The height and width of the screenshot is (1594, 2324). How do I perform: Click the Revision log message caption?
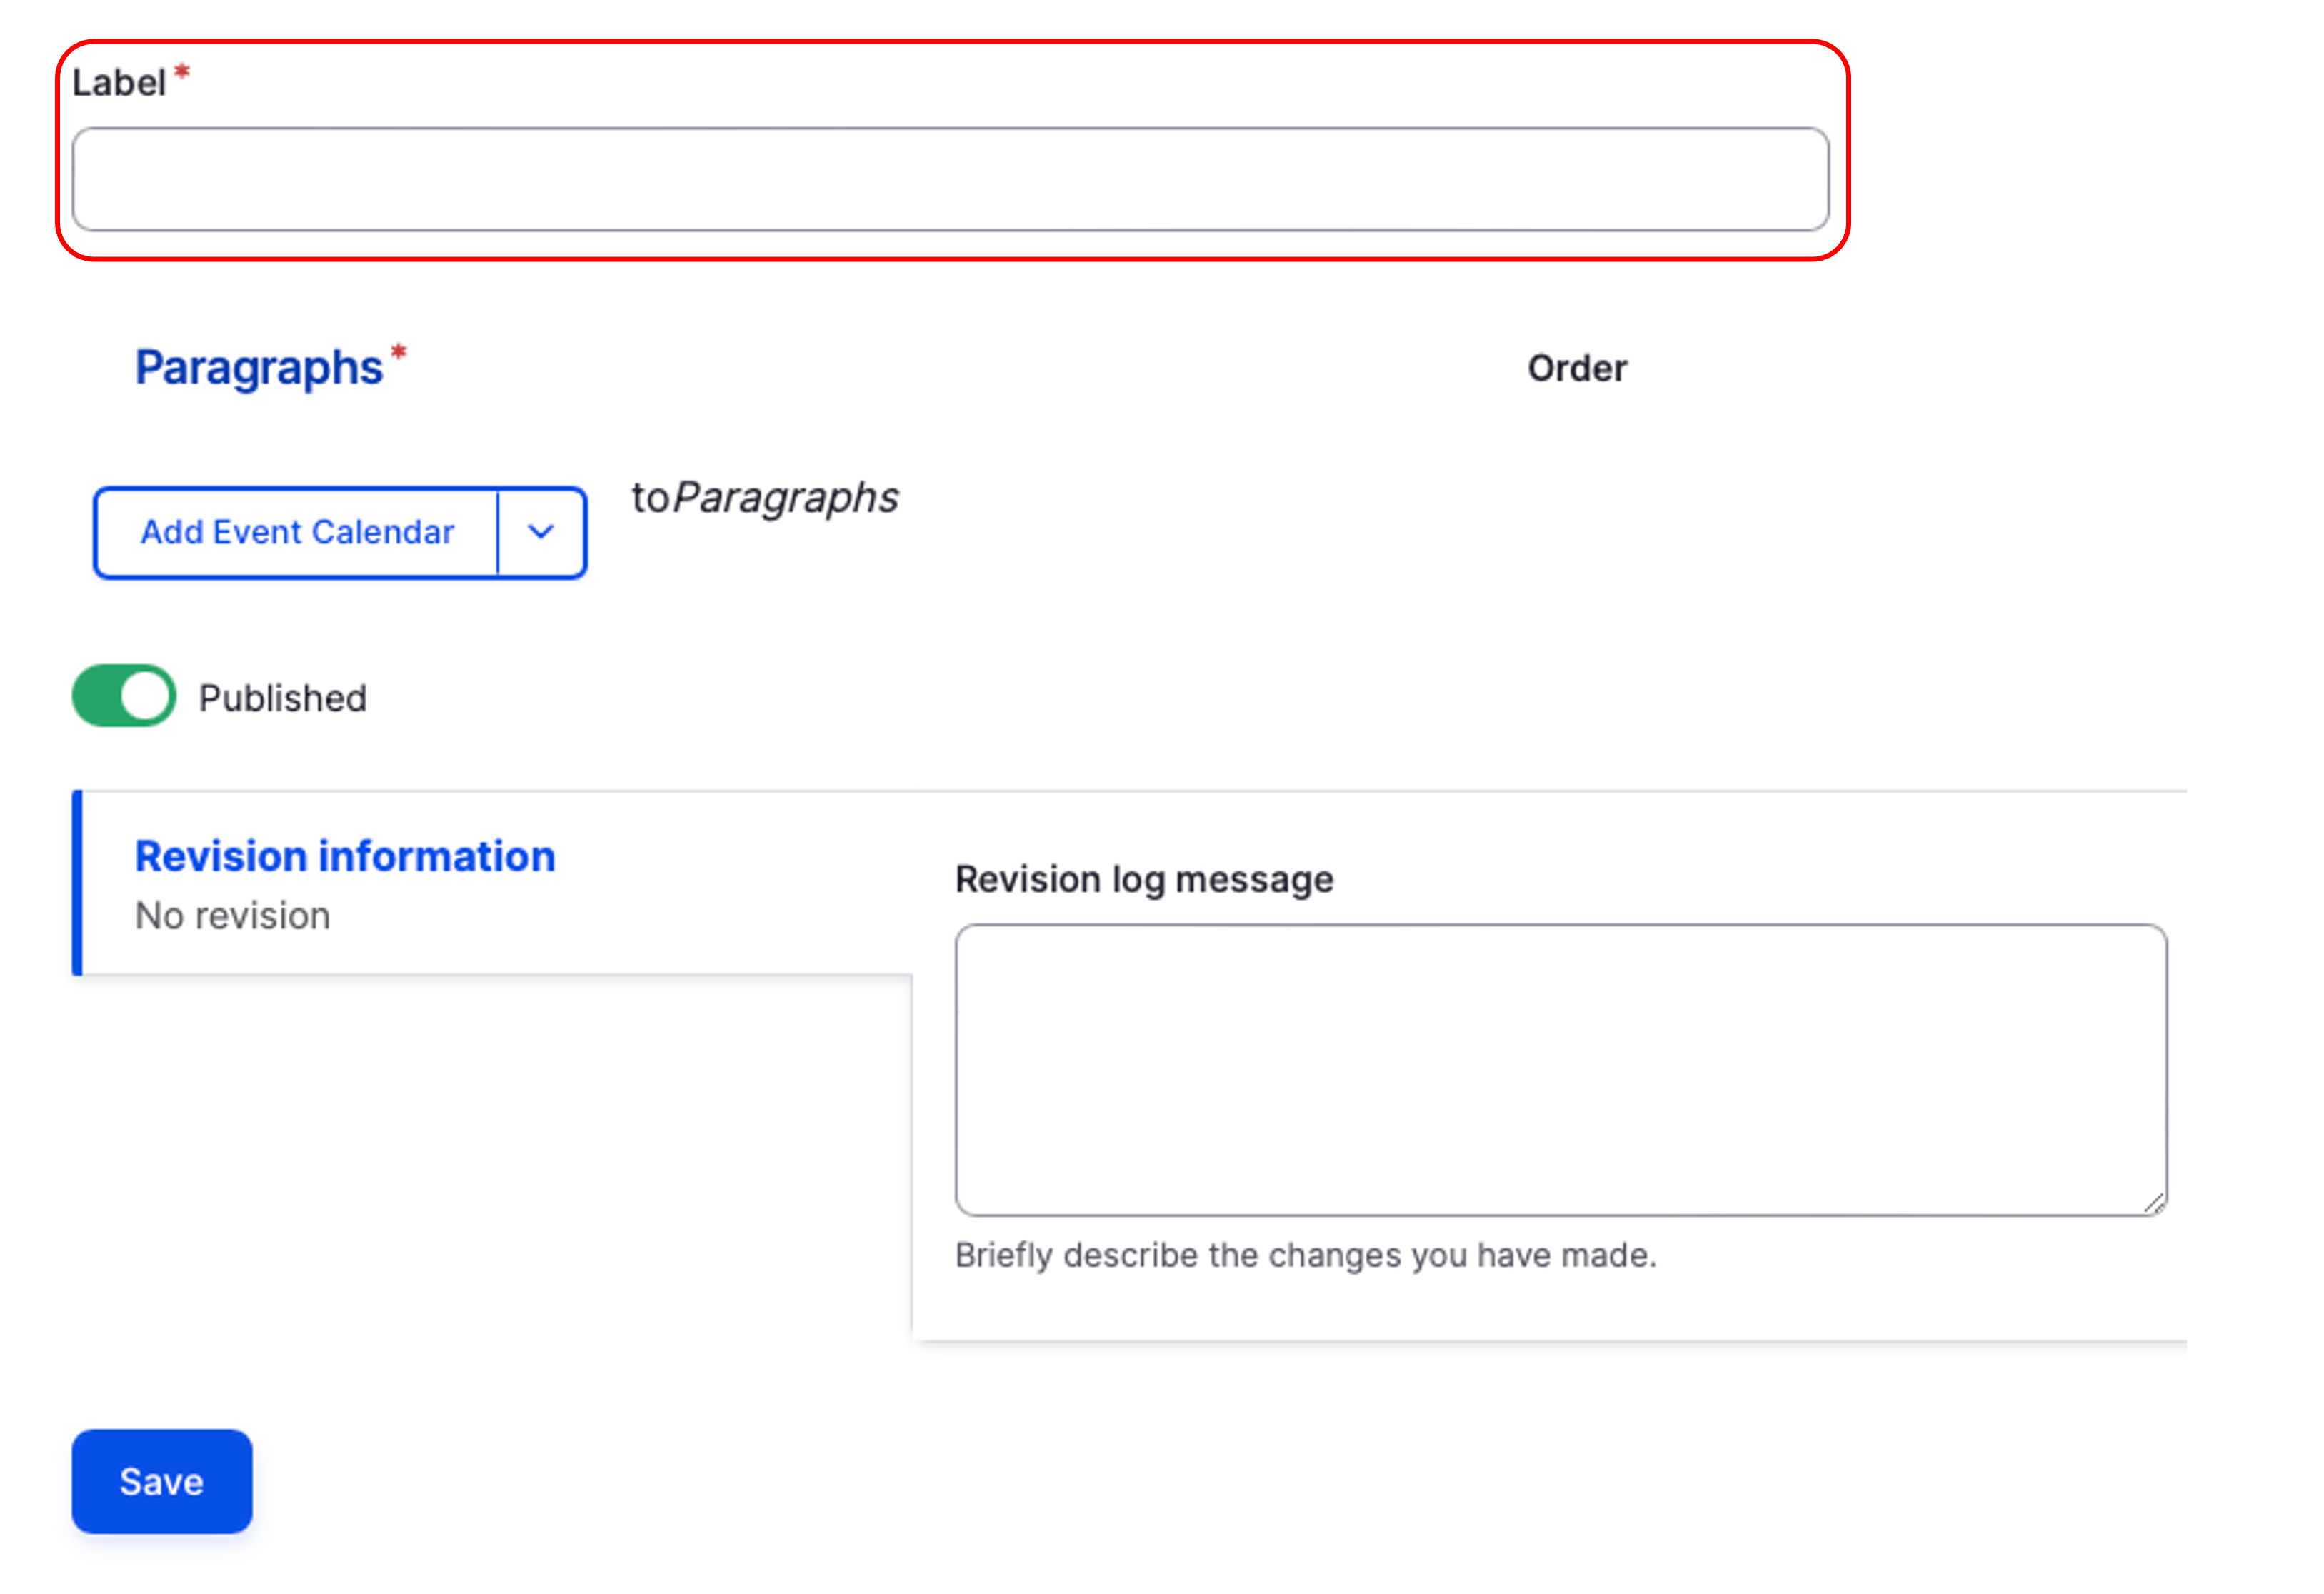1144,880
